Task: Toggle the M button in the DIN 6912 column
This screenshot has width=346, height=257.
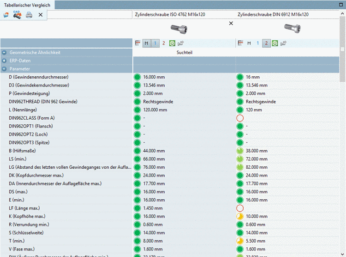Action: pos(249,43)
